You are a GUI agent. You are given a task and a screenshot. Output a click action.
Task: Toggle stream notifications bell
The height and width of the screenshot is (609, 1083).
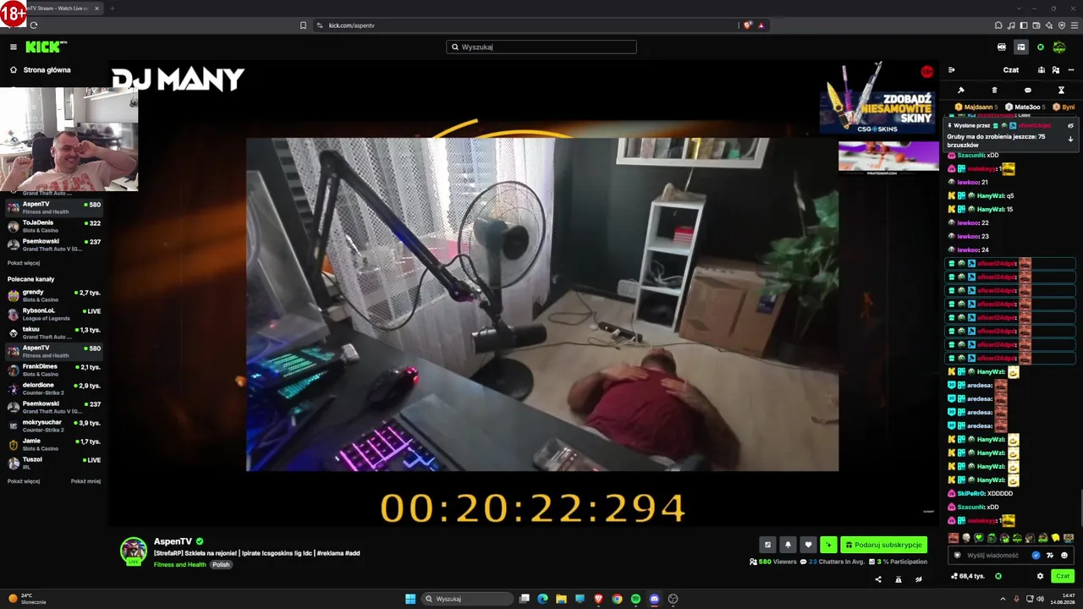788,545
